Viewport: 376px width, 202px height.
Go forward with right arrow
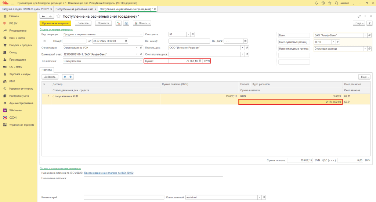(50, 16)
